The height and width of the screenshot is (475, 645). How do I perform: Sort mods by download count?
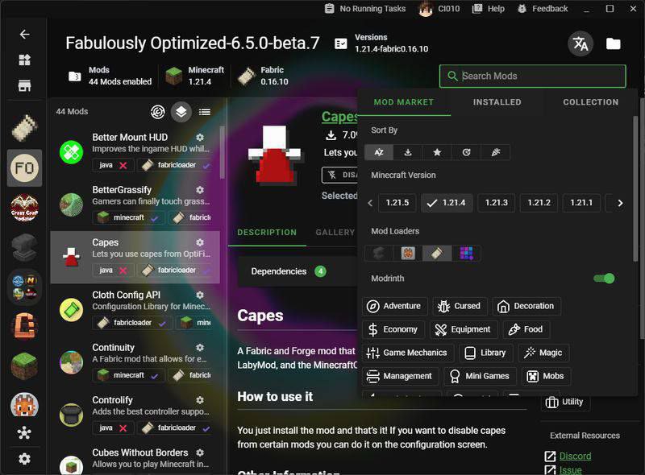point(408,152)
